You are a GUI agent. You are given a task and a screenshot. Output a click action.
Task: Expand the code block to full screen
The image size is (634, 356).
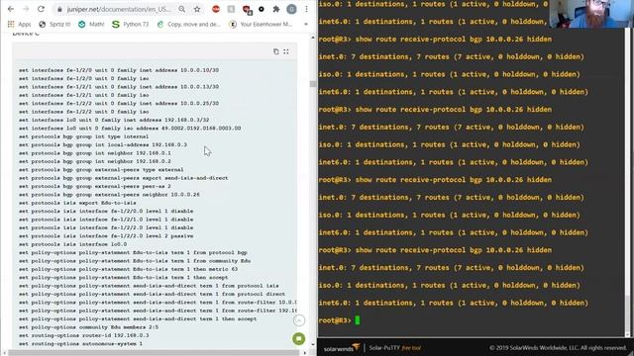[286, 51]
